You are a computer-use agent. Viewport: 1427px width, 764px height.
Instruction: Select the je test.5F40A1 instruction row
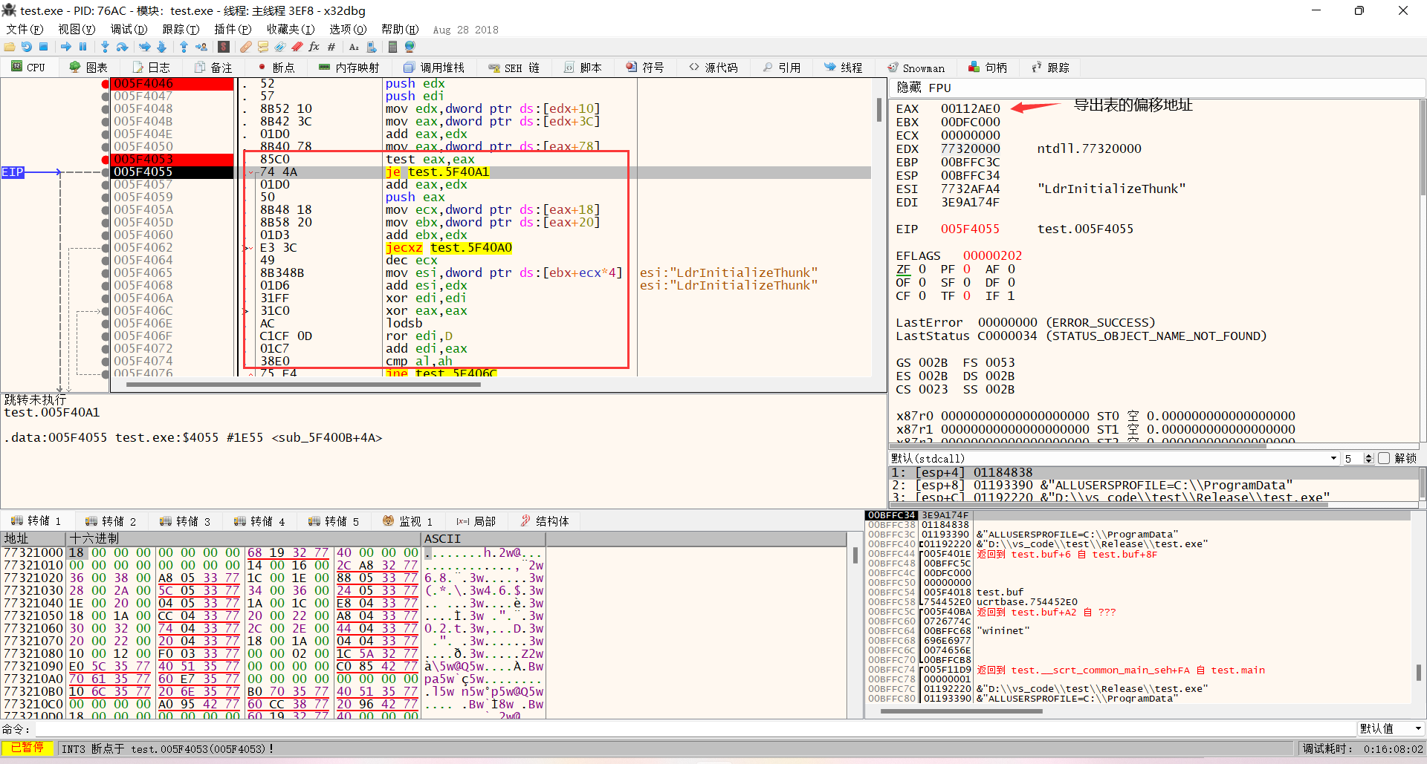[x=491, y=172]
